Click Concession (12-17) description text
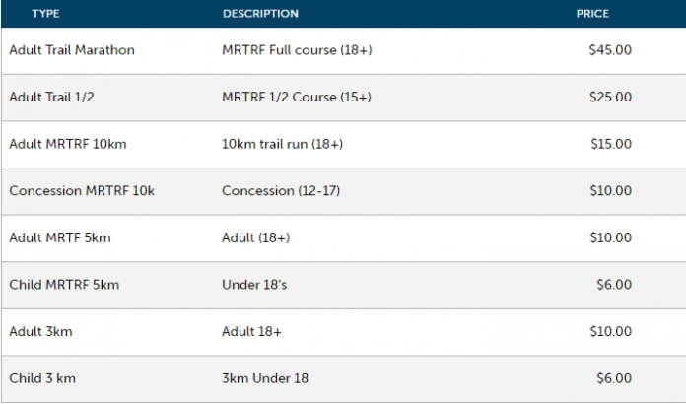686x404 pixels. (281, 190)
